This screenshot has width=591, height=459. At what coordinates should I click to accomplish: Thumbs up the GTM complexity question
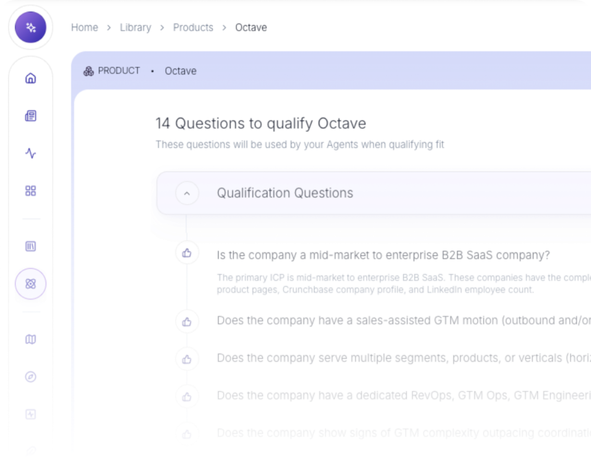coord(187,434)
